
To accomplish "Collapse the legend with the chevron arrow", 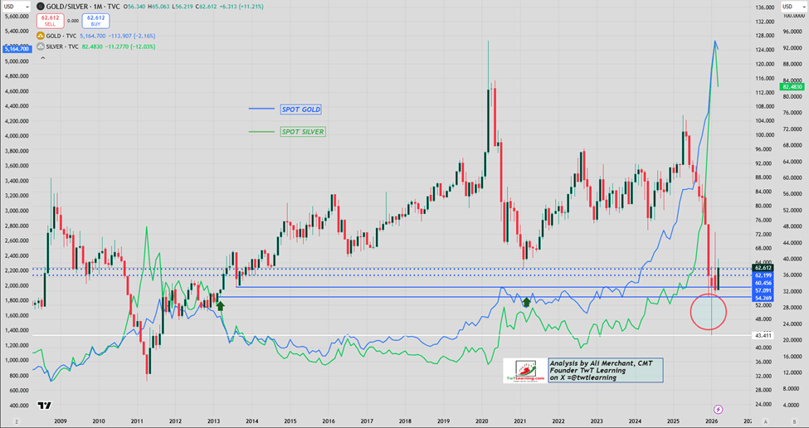I will pos(43,58).
